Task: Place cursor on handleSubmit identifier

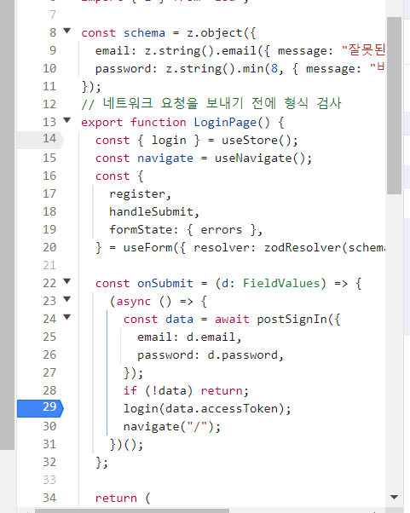Action: click(x=151, y=211)
